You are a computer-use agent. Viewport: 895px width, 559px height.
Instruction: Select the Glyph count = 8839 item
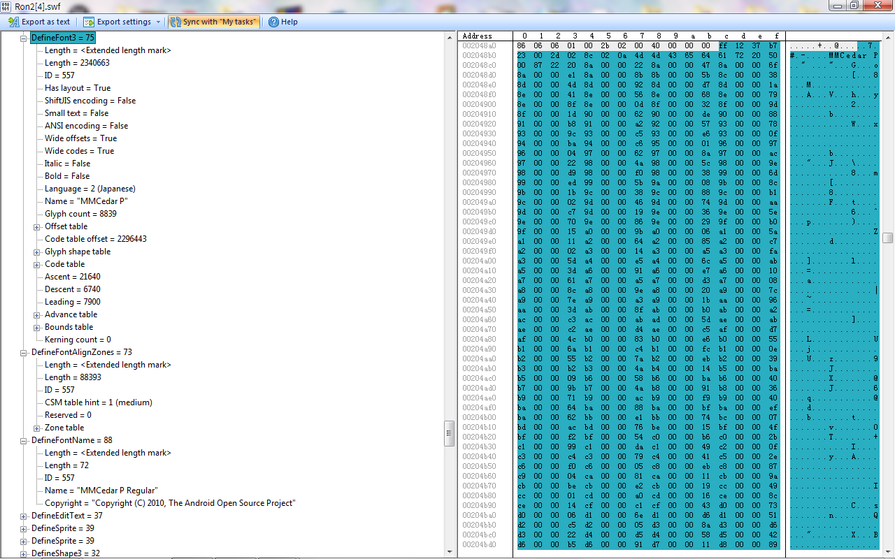(x=80, y=214)
